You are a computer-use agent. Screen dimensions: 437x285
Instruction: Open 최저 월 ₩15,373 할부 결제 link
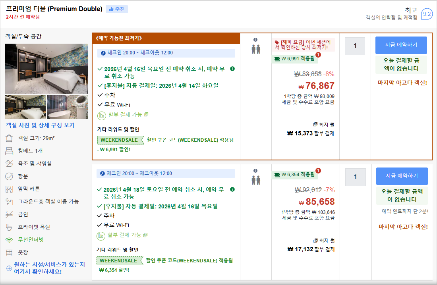(311, 129)
